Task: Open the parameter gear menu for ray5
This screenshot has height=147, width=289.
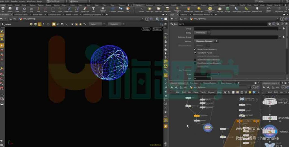Action: coord(270,24)
